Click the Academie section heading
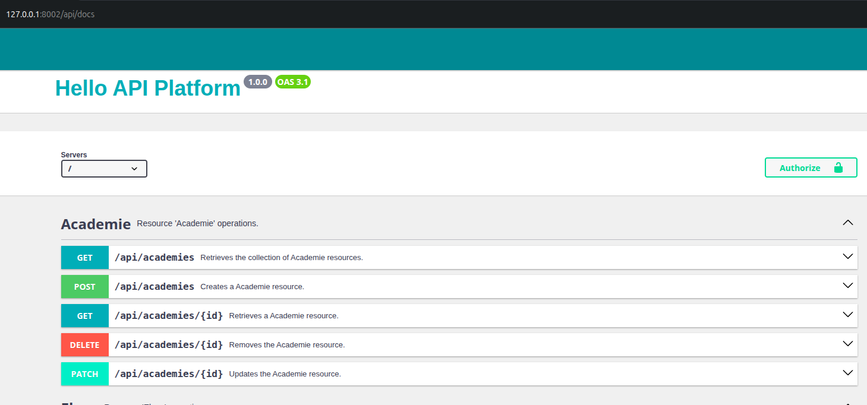This screenshot has height=405, width=867. click(x=96, y=224)
